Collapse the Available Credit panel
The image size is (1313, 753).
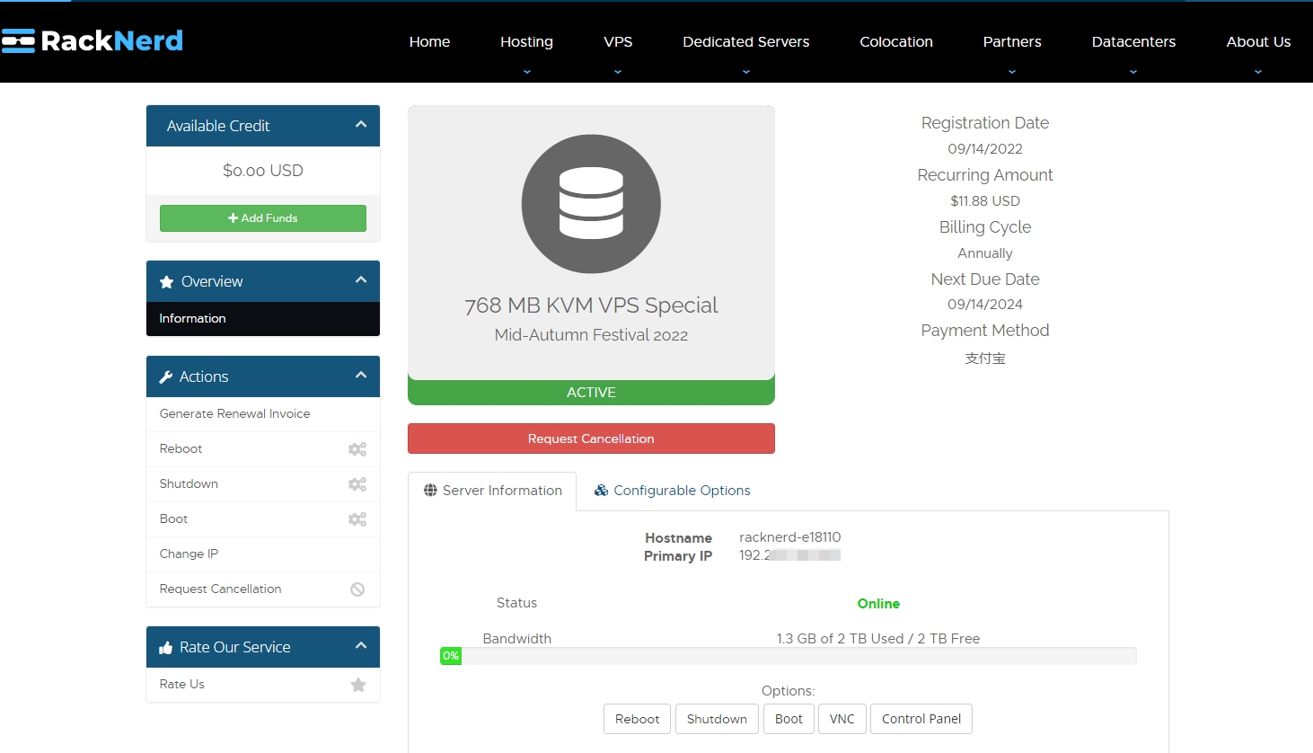coord(361,125)
